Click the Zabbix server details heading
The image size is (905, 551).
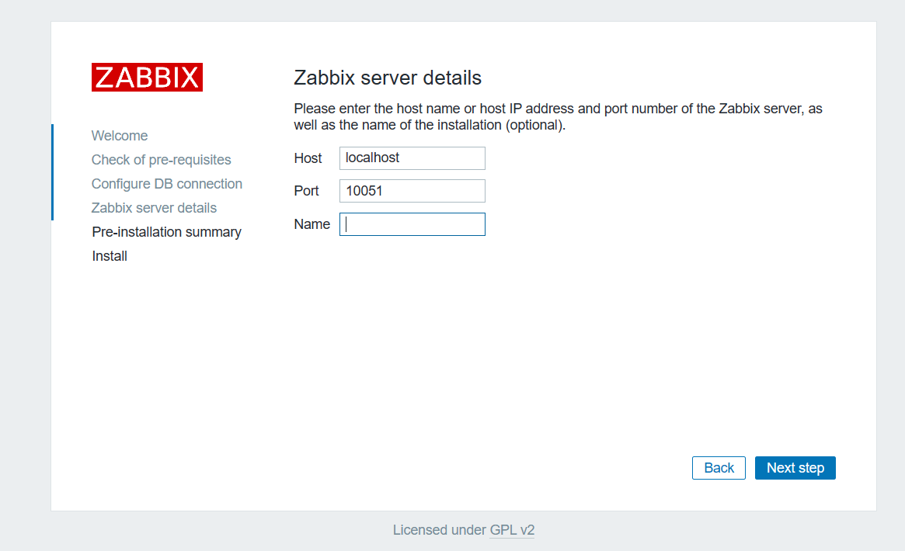(388, 78)
